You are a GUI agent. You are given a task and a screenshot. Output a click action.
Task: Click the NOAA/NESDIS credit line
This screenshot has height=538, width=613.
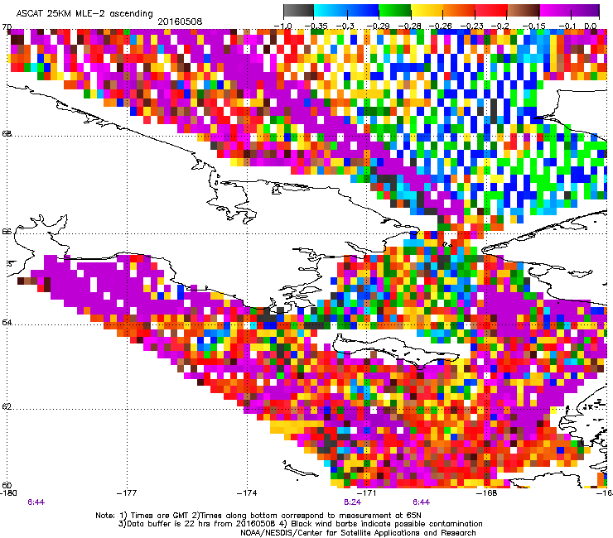pos(358,532)
